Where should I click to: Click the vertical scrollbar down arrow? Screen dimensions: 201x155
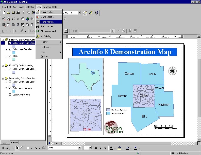[x=199, y=140]
